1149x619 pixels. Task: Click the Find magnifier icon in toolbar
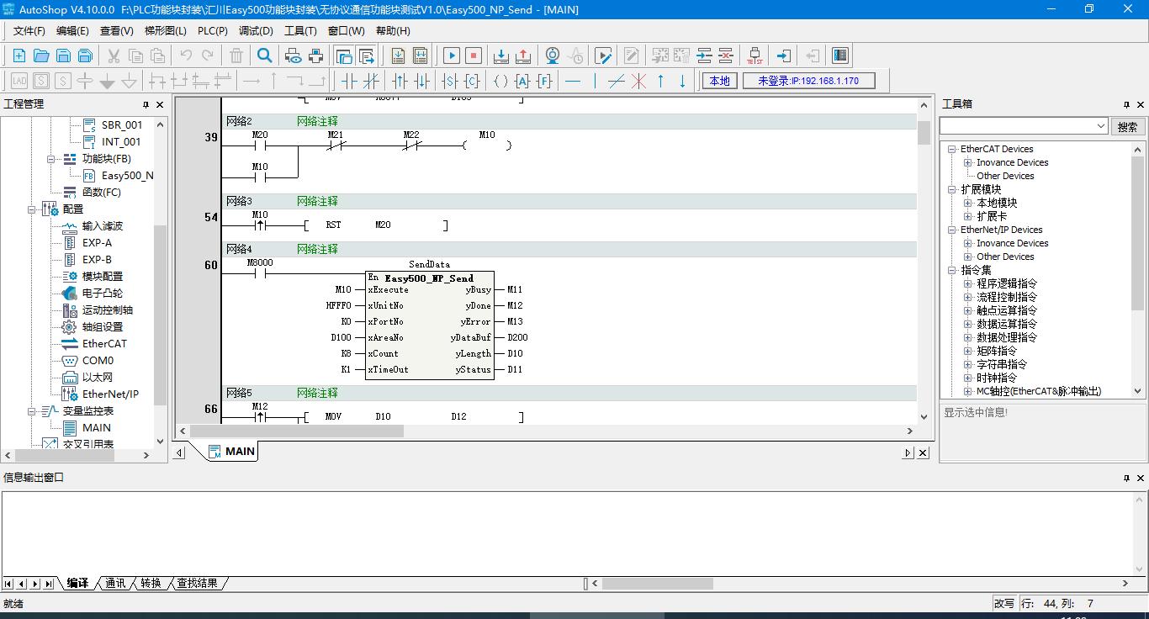coord(265,56)
